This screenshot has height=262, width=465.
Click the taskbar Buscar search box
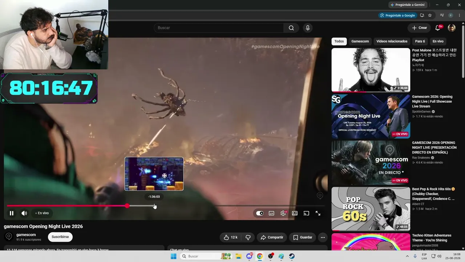point(206,256)
